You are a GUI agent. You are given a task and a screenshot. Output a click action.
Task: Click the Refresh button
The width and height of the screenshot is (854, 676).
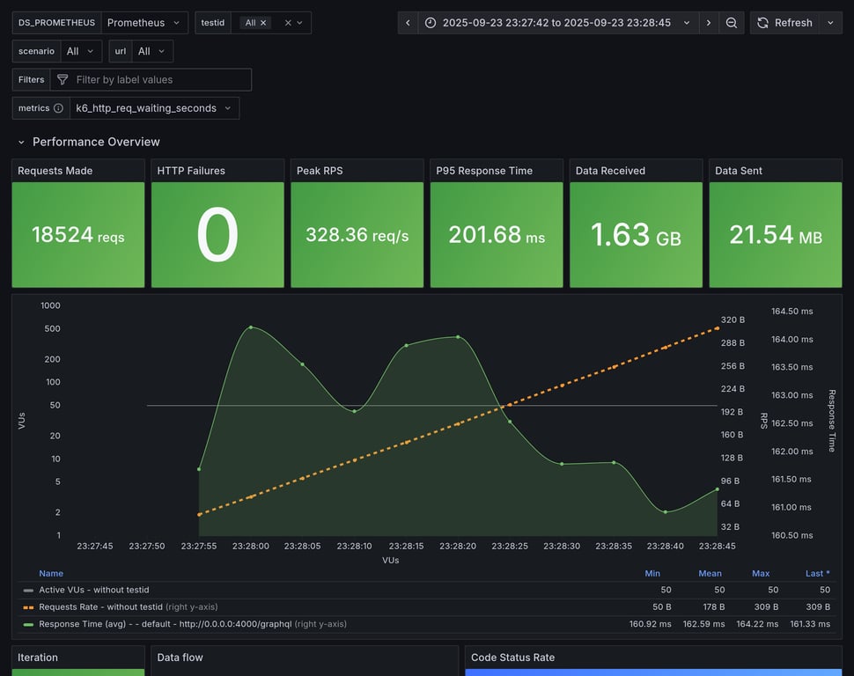tap(784, 23)
